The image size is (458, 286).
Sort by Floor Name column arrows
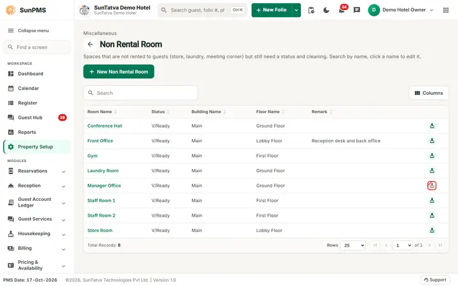[x=283, y=112]
